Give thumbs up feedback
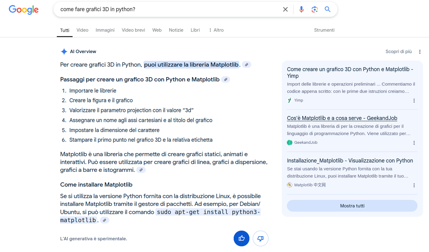Viewport: 429px width, 252px height. click(242, 238)
